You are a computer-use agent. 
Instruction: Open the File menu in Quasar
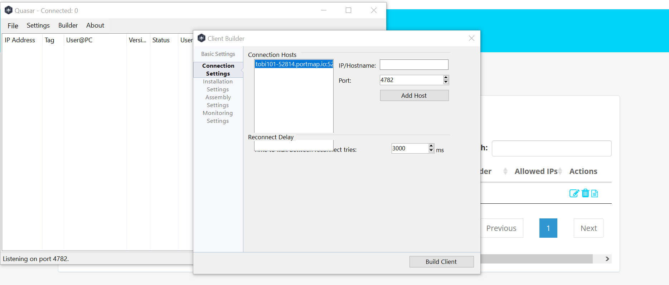tap(13, 25)
